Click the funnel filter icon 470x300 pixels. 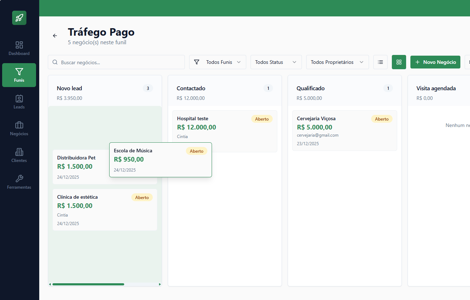point(197,62)
